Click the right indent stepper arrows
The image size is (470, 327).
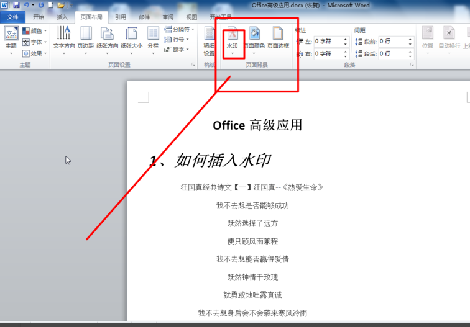tap(346, 54)
